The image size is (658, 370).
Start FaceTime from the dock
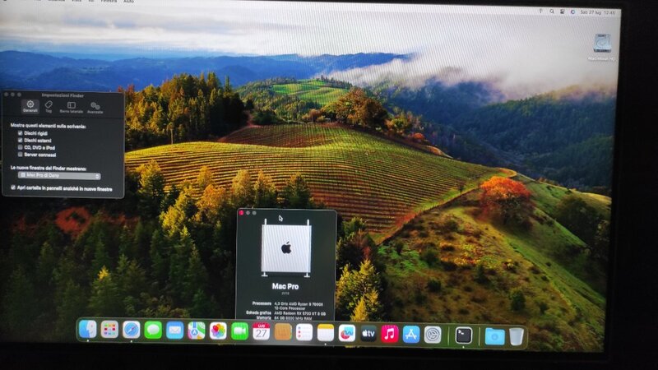click(239, 332)
